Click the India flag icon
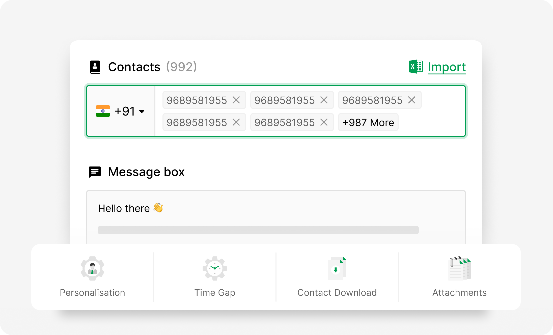Screen dimensions: 553x335 pos(103,111)
